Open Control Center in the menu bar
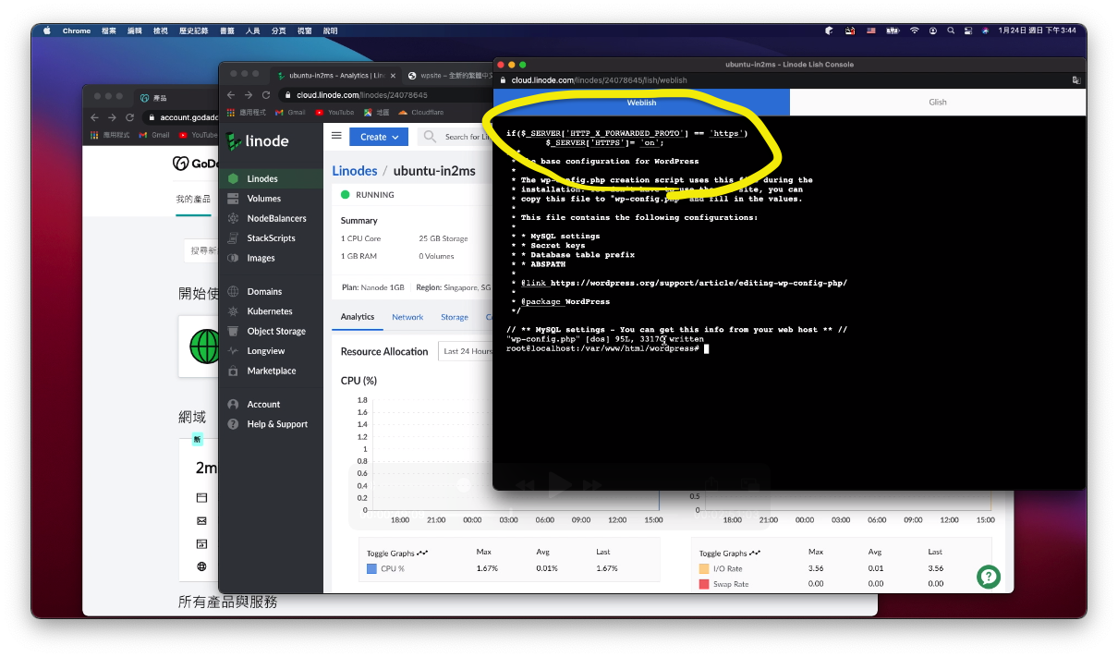Viewport: 1118px width, 657px height. click(967, 30)
